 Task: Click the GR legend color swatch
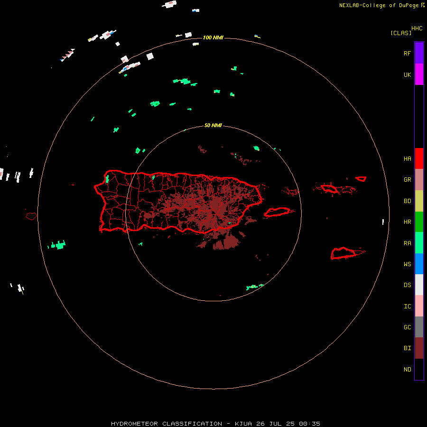[x=419, y=180]
